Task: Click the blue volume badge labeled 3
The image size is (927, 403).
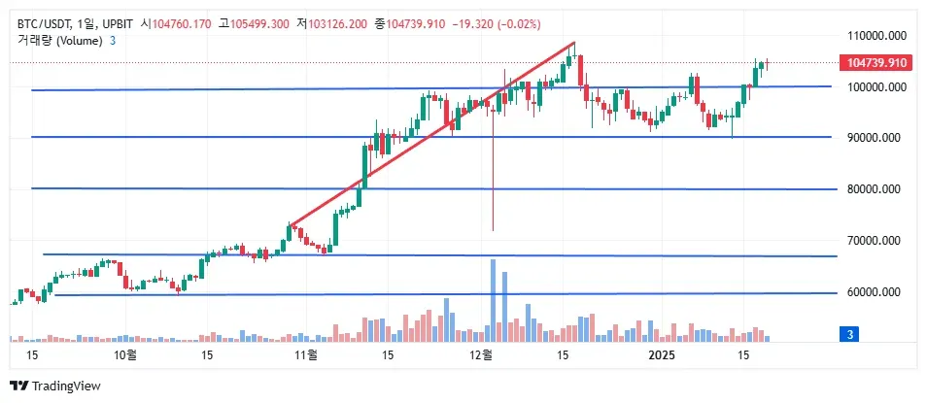Action: [x=850, y=334]
